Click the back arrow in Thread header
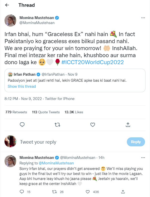Image resolution: width=150 pixels, height=197 pixels. [x=7, y=5]
